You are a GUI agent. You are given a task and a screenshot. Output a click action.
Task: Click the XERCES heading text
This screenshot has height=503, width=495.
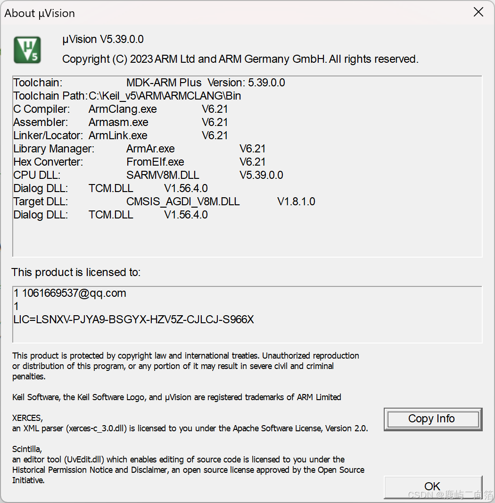[x=27, y=418]
